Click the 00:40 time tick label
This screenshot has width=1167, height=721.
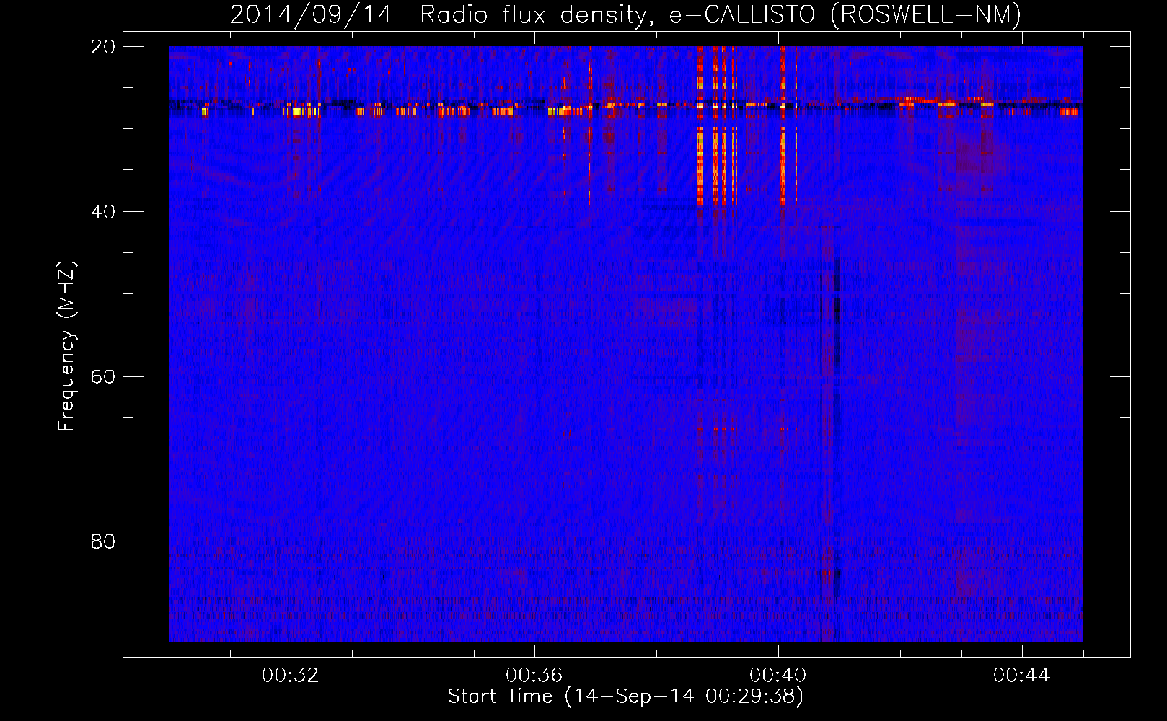point(778,676)
